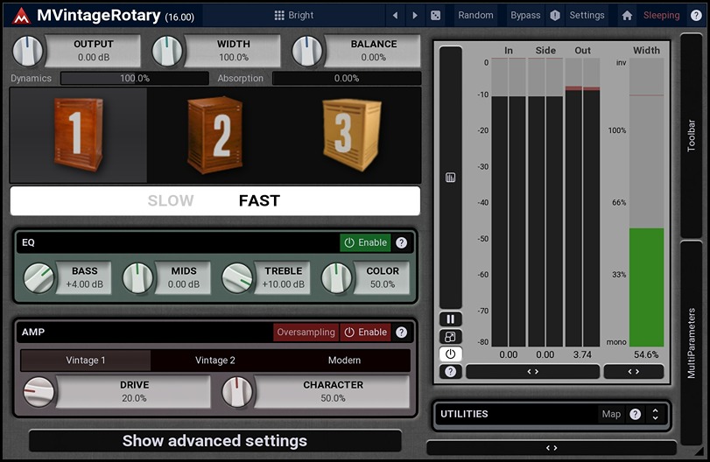Disable the EQ section
The height and width of the screenshot is (462, 710).
365,242
